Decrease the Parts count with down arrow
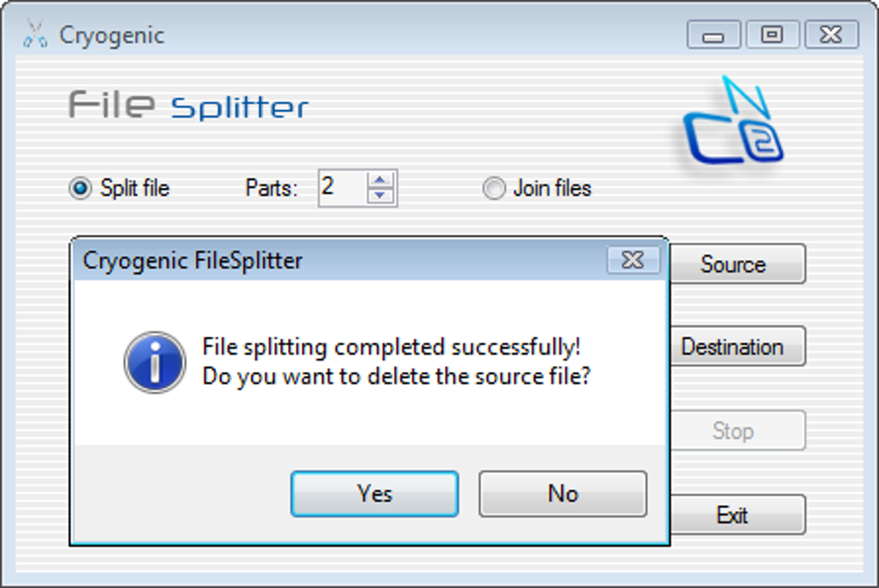 [380, 196]
